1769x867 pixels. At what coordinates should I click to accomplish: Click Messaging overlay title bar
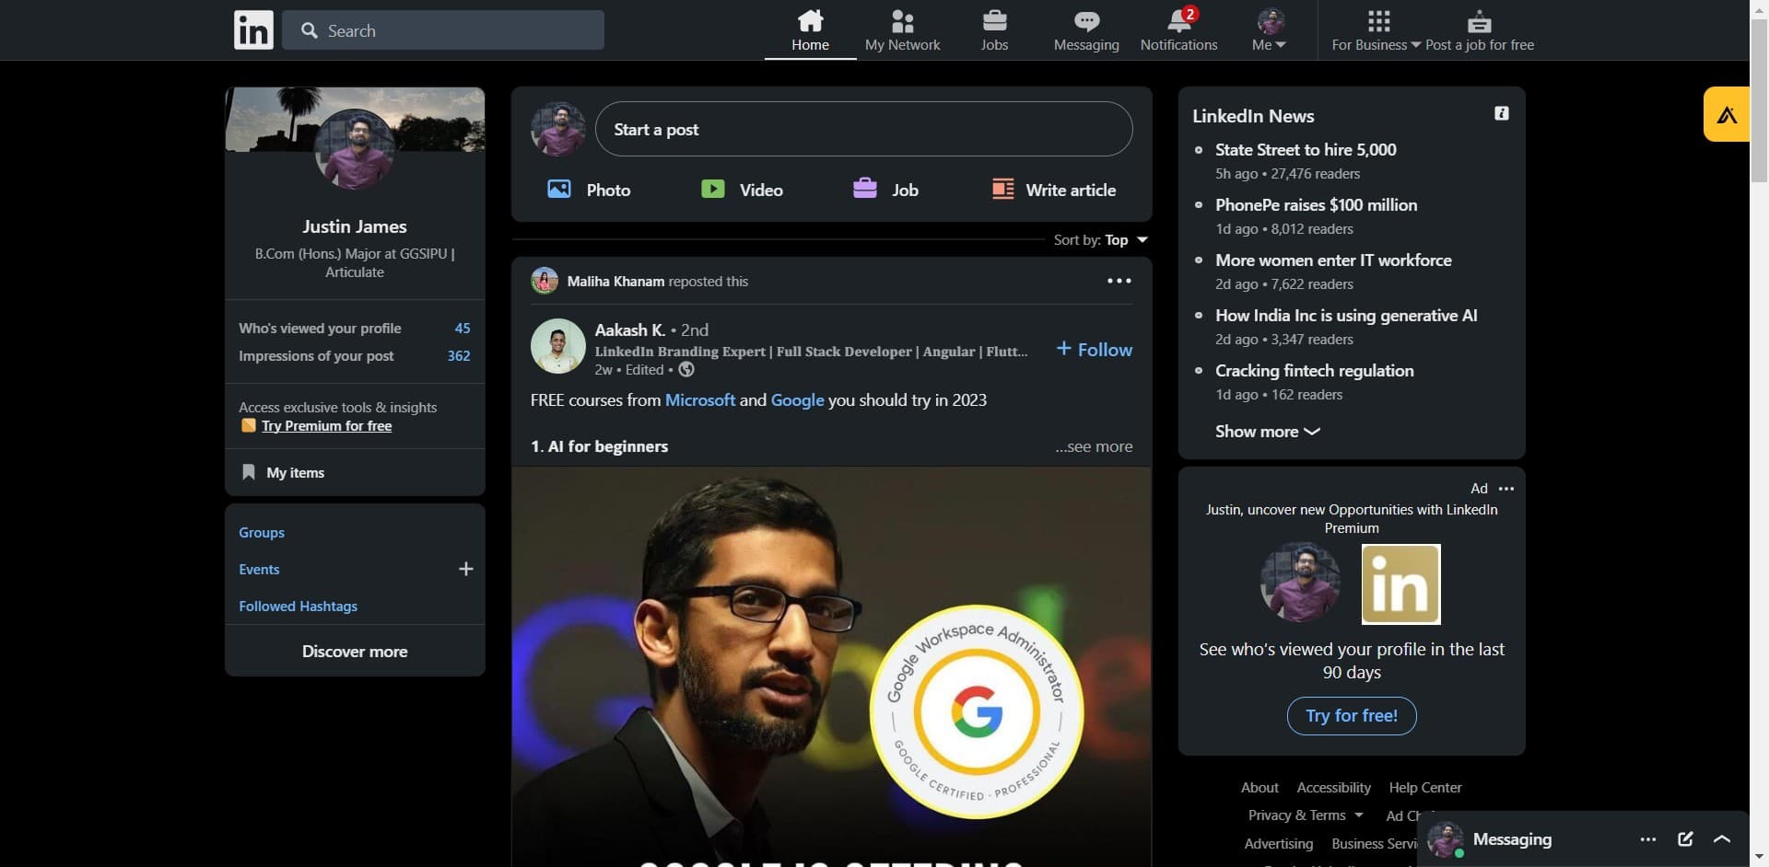pos(1583,839)
